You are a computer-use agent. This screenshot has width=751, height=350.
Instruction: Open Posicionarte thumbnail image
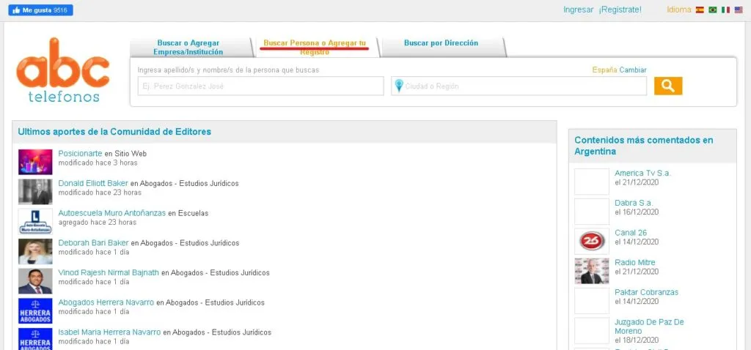point(35,162)
